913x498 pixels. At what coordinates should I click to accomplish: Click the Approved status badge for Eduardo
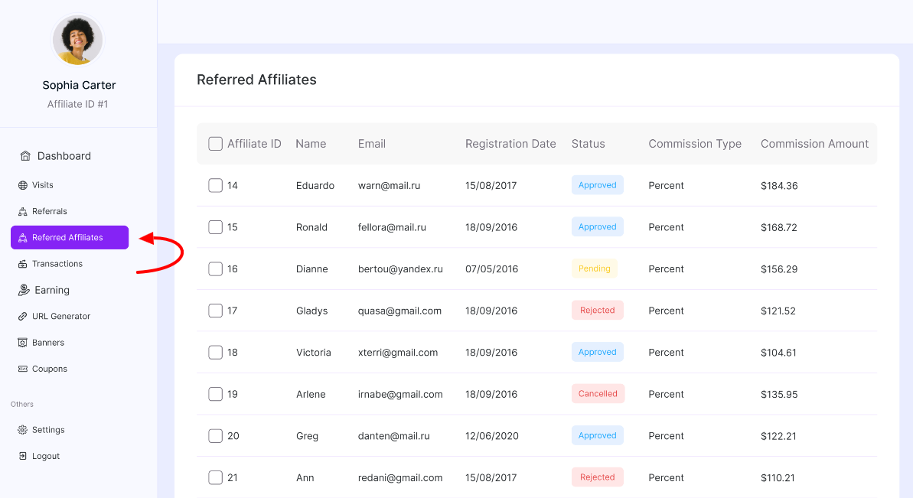(x=597, y=185)
